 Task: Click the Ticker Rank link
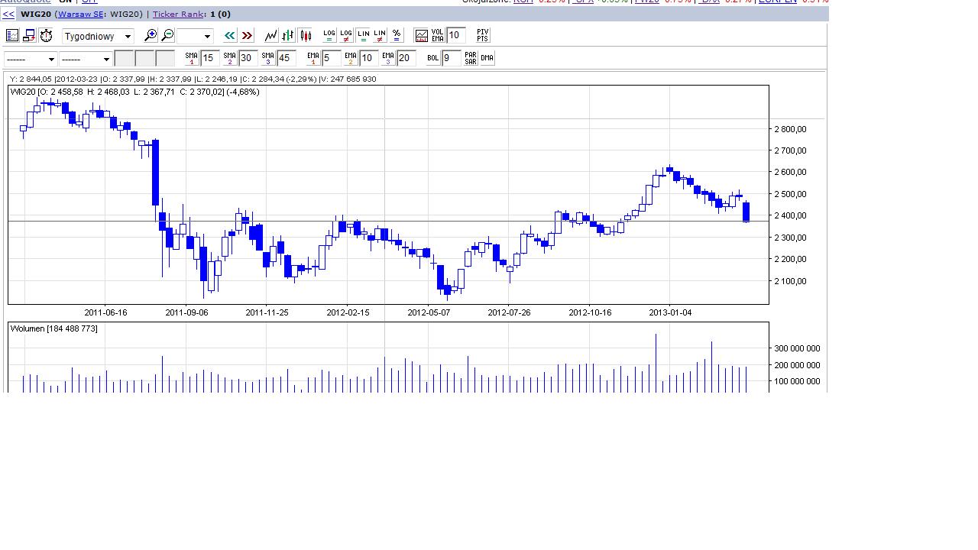[x=178, y=14]
